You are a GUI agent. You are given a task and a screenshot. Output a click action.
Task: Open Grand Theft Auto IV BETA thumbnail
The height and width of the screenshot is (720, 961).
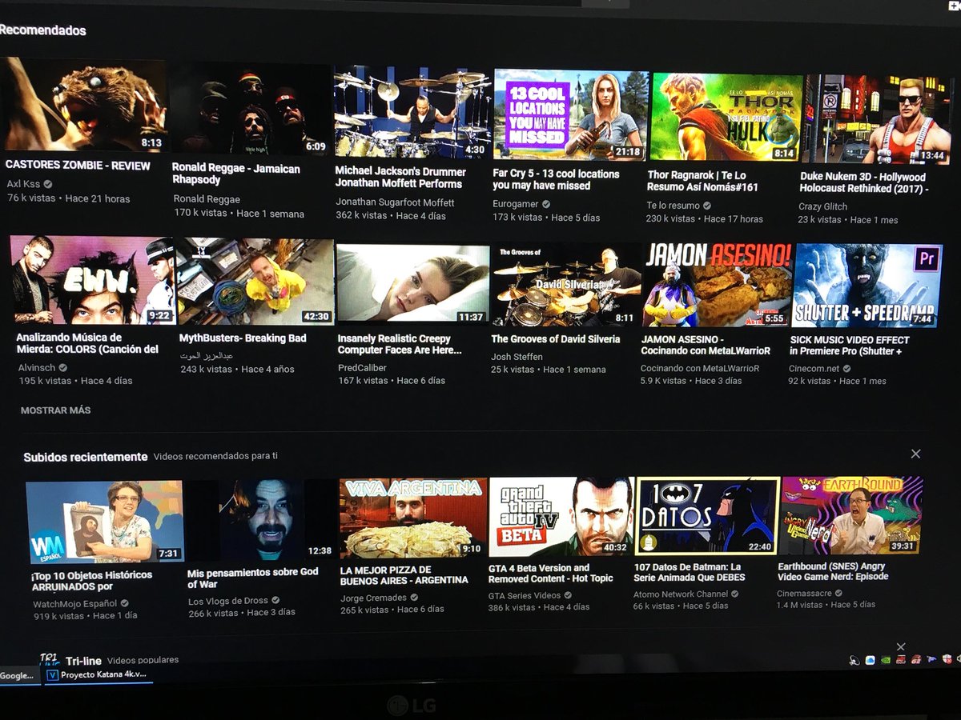[x=561, y=517]
